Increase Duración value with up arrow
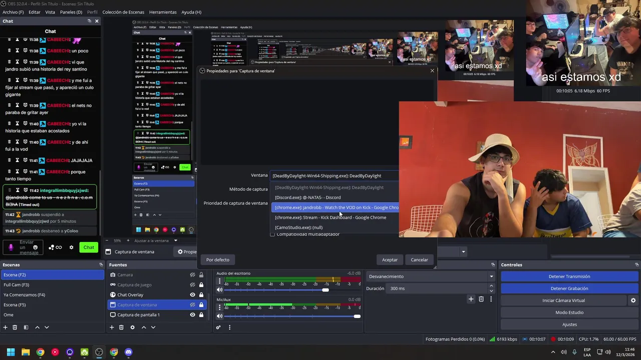Viewport: 641px width, 360px height. pyautogui.click(x=491, y=286)
